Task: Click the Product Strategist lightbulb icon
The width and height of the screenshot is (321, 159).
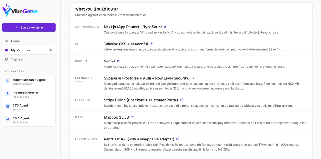Action: pos(8,94)
